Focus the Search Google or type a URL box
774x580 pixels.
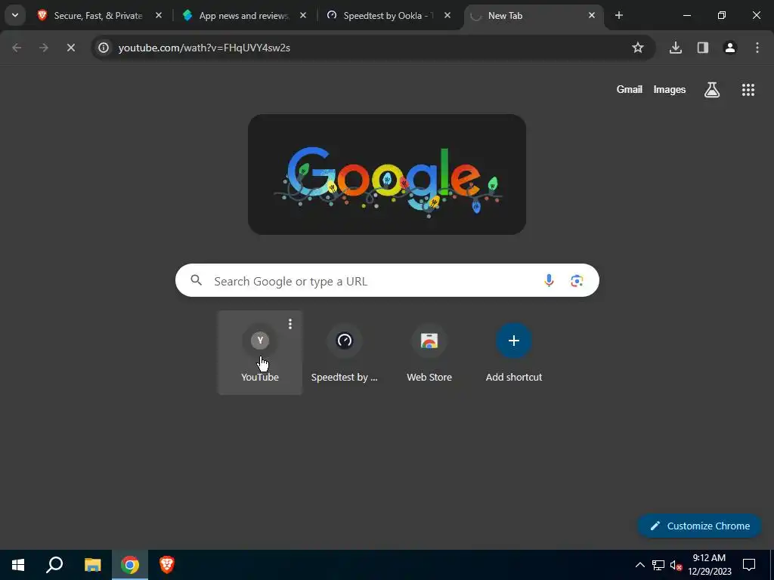click(x=388, y=281)
